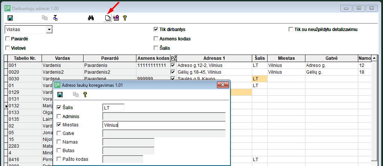
Task: Select the Vardas cell 'Vardenis2'
Action: pos(63,72)
